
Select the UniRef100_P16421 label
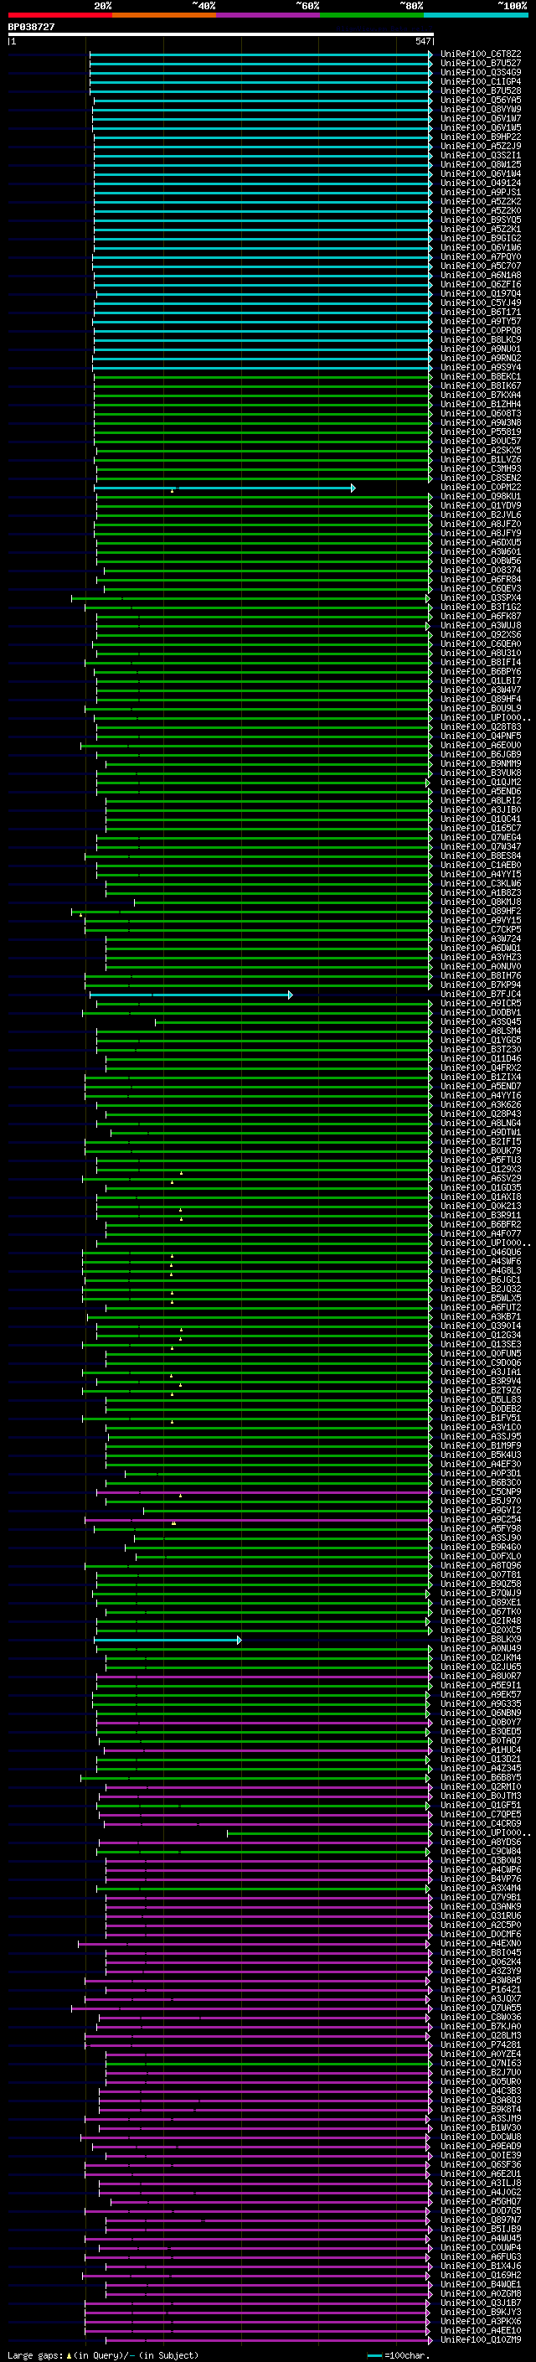pyautogui.click(x=480, y=1990)
